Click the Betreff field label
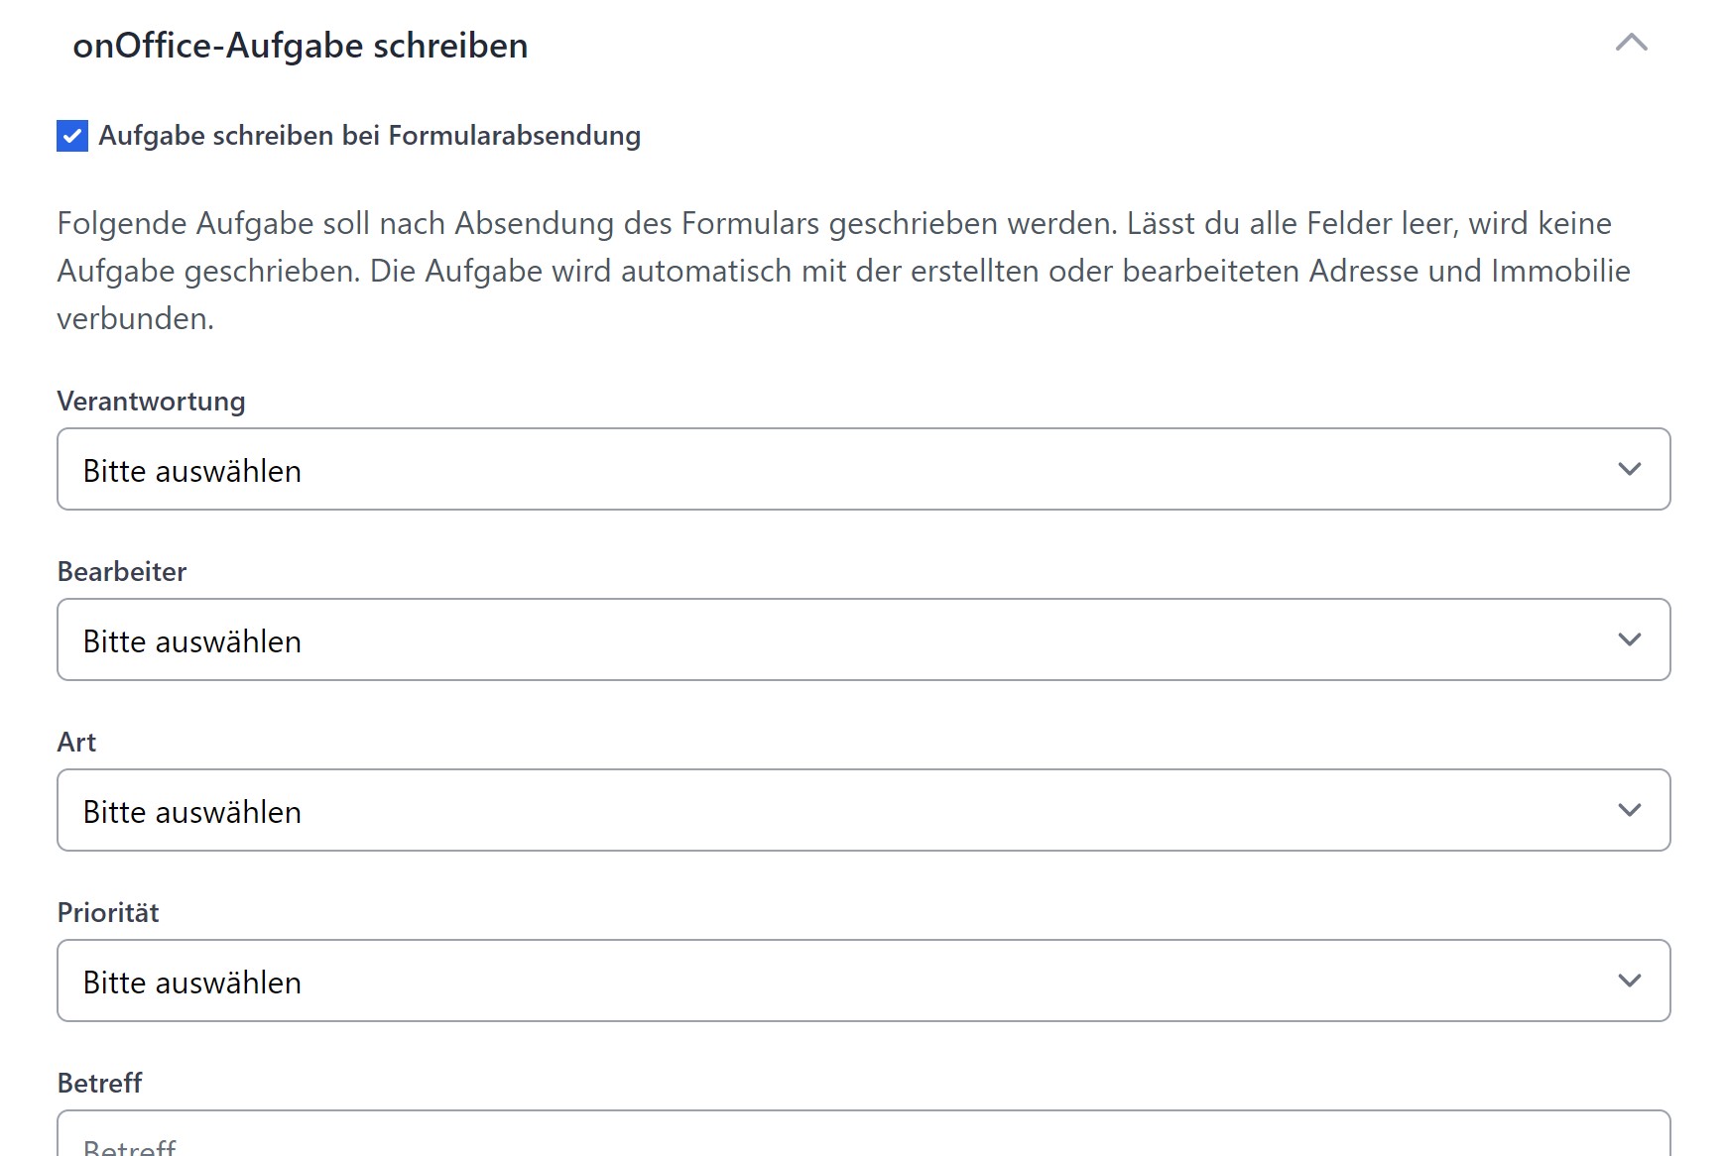1726x1156 pixels. [99, 1084]
